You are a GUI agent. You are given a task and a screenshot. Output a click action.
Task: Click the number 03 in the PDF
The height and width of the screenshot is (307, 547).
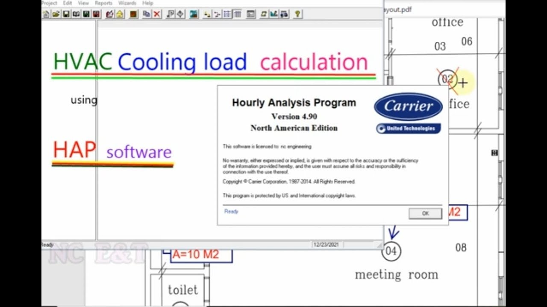[440, 46]
